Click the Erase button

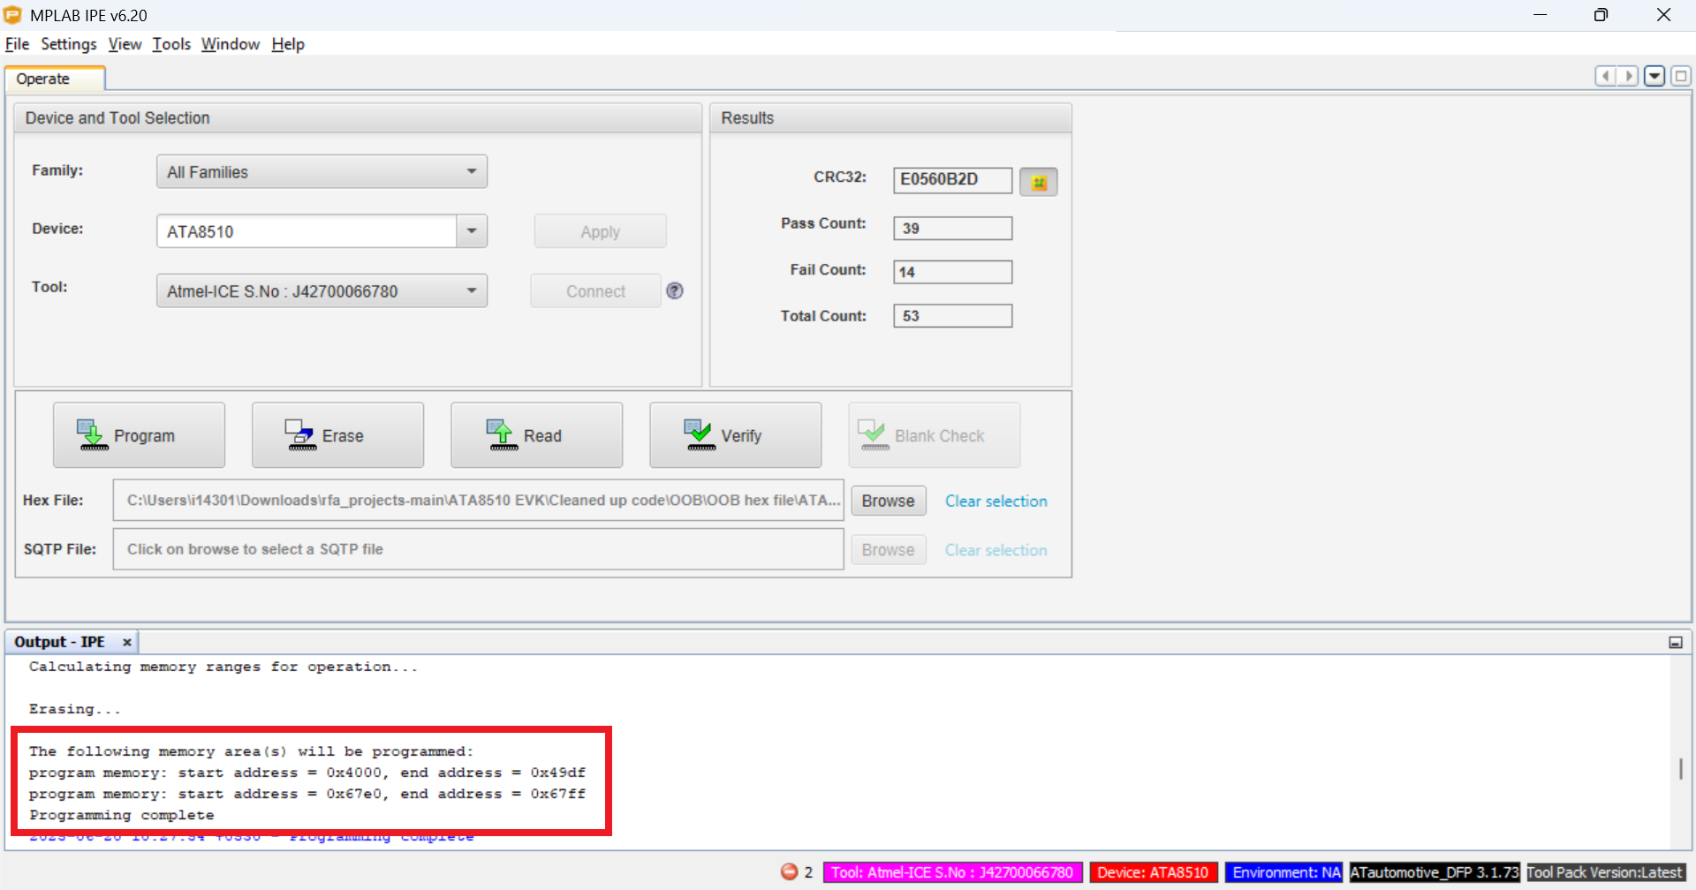point(337,435)
